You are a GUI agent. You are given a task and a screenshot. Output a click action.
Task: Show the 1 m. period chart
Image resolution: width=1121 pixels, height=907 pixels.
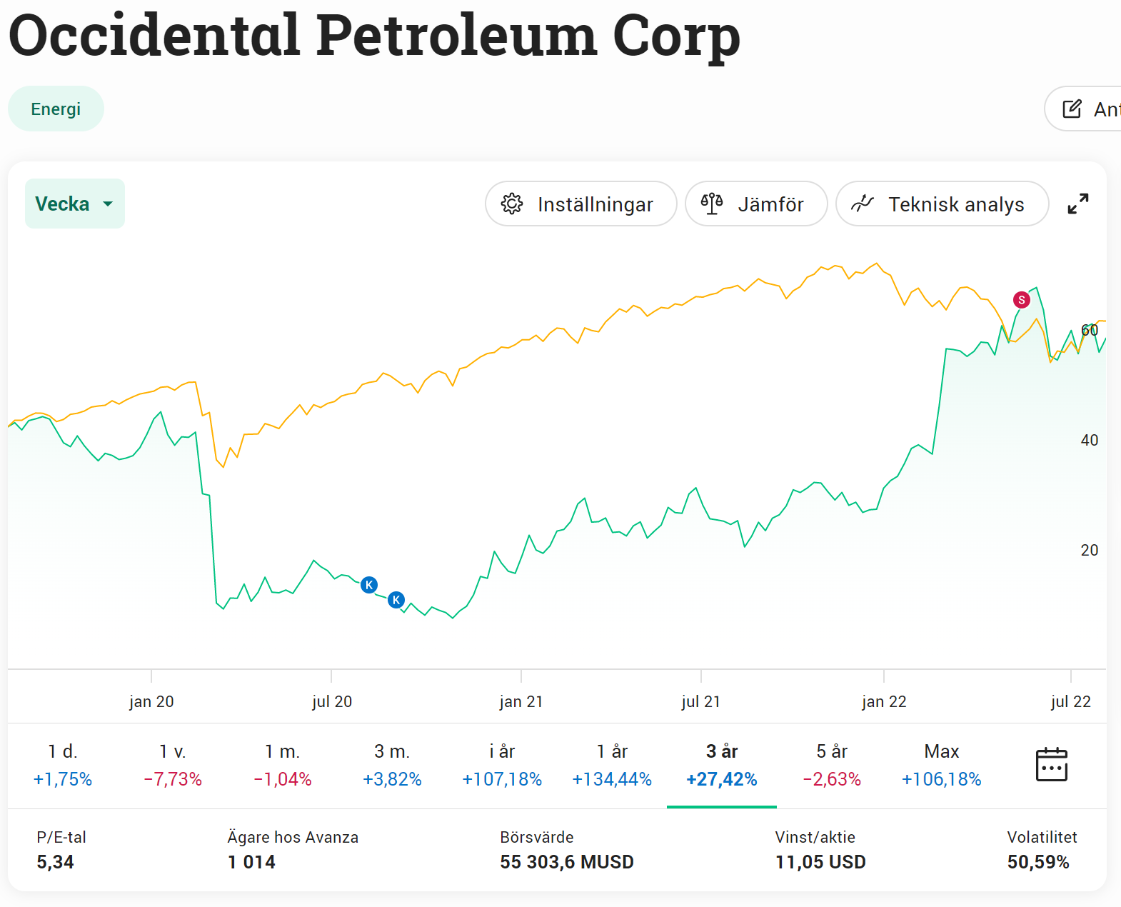click(x=283, y=765)
